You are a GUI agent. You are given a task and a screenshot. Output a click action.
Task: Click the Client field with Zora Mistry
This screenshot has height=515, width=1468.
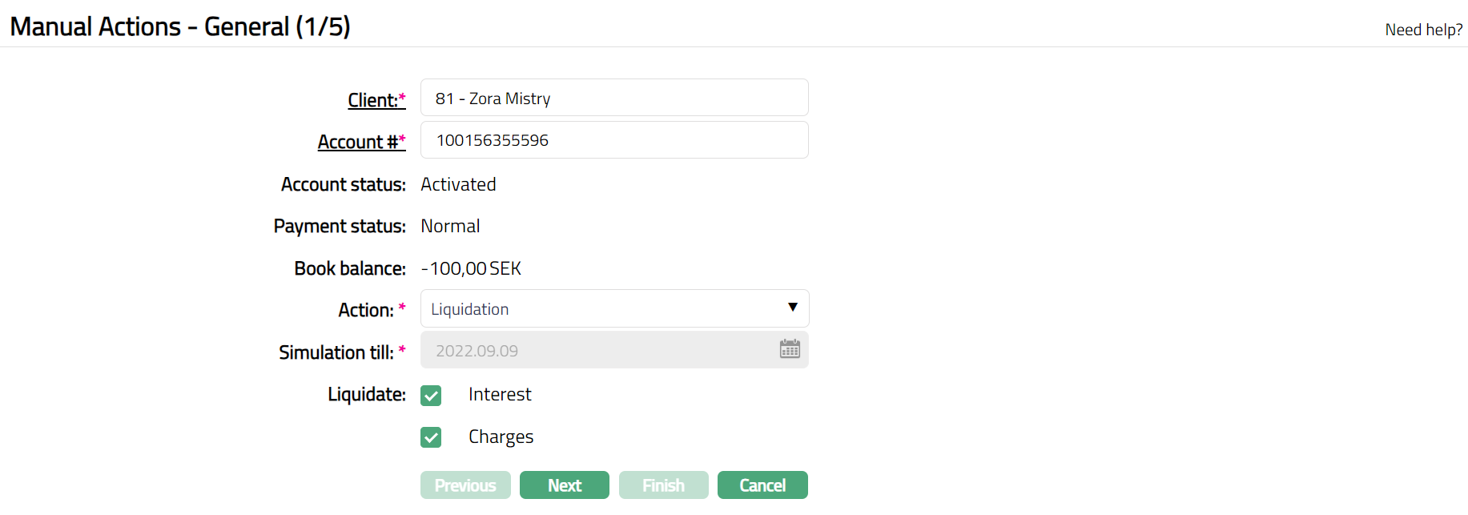(x=613, y=99)
